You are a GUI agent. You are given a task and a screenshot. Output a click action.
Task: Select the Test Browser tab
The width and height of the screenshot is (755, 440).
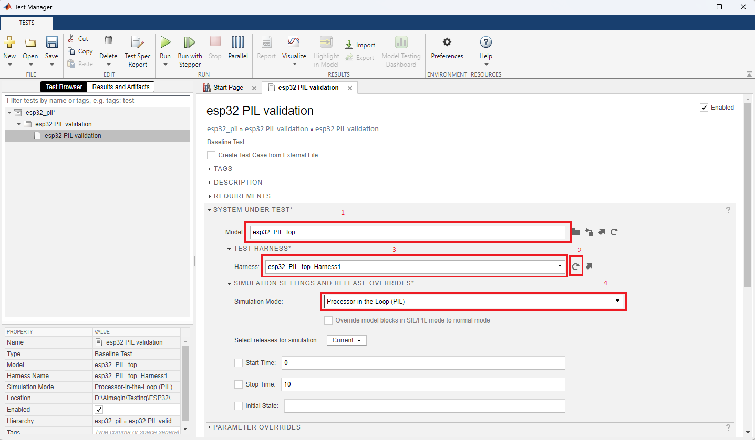(x=64, y=87)
